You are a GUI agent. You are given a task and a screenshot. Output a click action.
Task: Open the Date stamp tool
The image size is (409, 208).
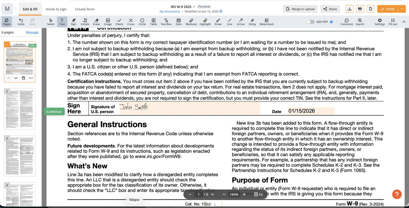tap(178, 21)
